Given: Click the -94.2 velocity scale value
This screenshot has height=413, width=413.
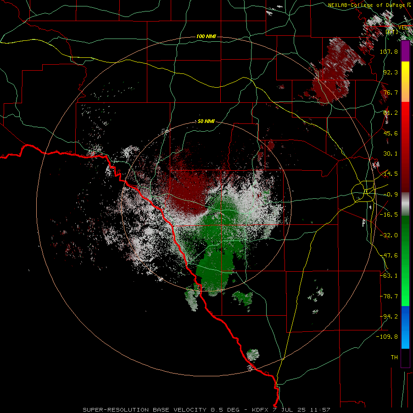Looking at the screenshot, I should tap(389, 317).
